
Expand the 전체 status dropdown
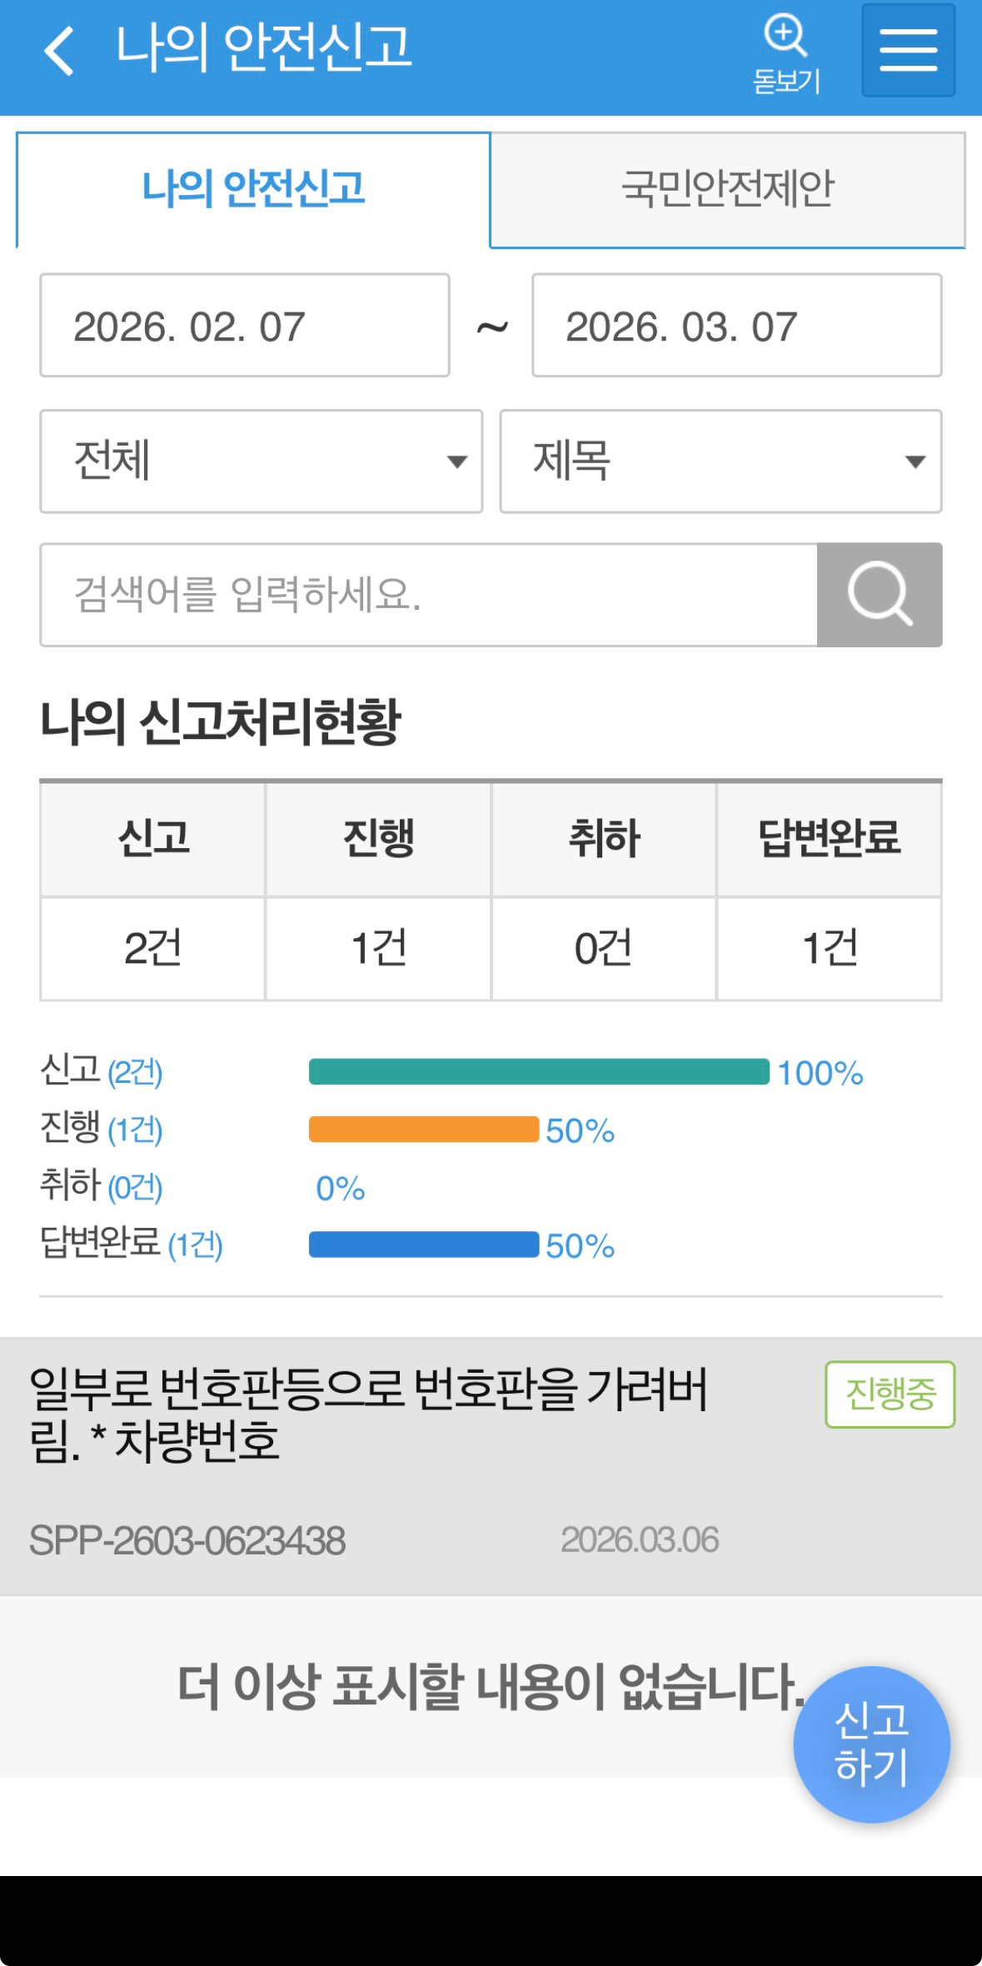coord(262,462)
